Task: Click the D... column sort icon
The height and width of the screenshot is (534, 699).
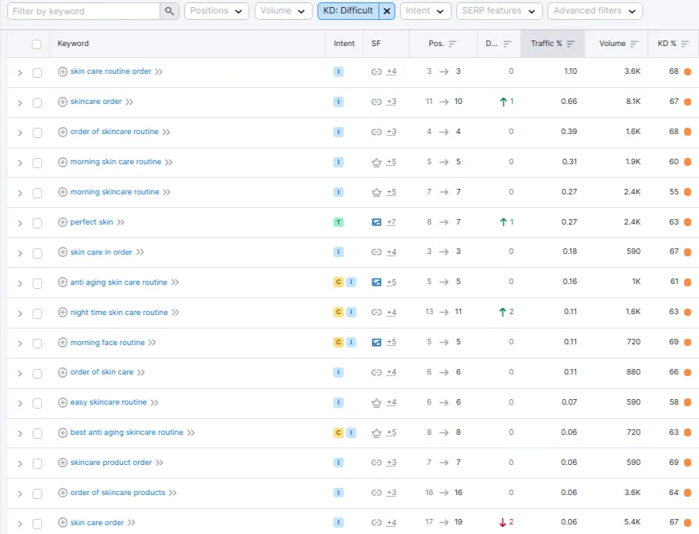Action: point(507,44)
